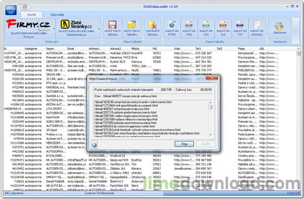
Task: Save main table with floppy icon
Action: point(112,28)
